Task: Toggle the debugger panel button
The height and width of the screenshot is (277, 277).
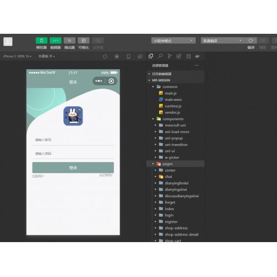Action: point(69,40)
